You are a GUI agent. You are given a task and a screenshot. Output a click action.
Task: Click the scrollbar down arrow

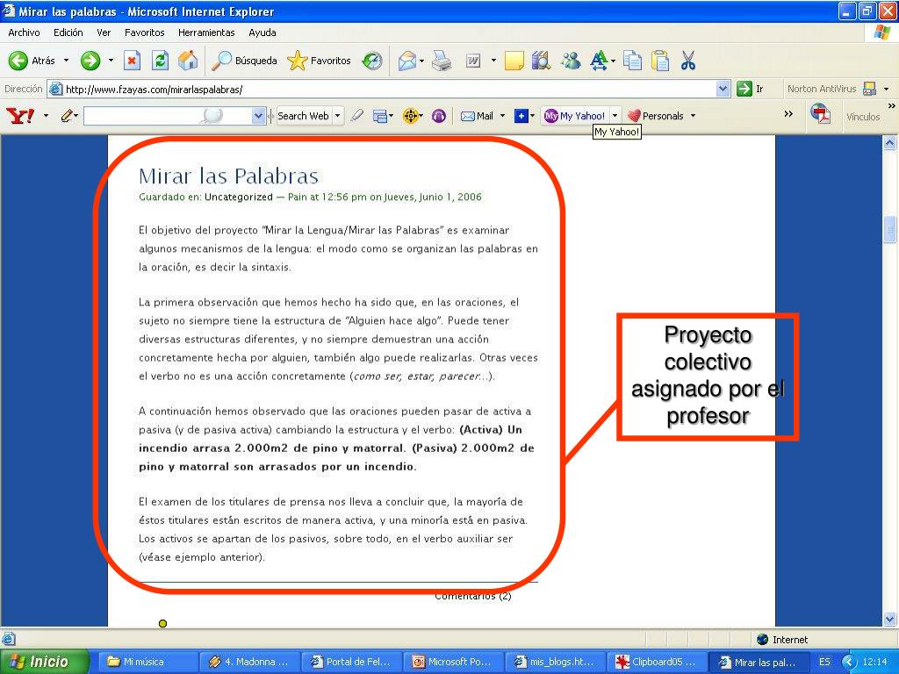click(890, 619)
